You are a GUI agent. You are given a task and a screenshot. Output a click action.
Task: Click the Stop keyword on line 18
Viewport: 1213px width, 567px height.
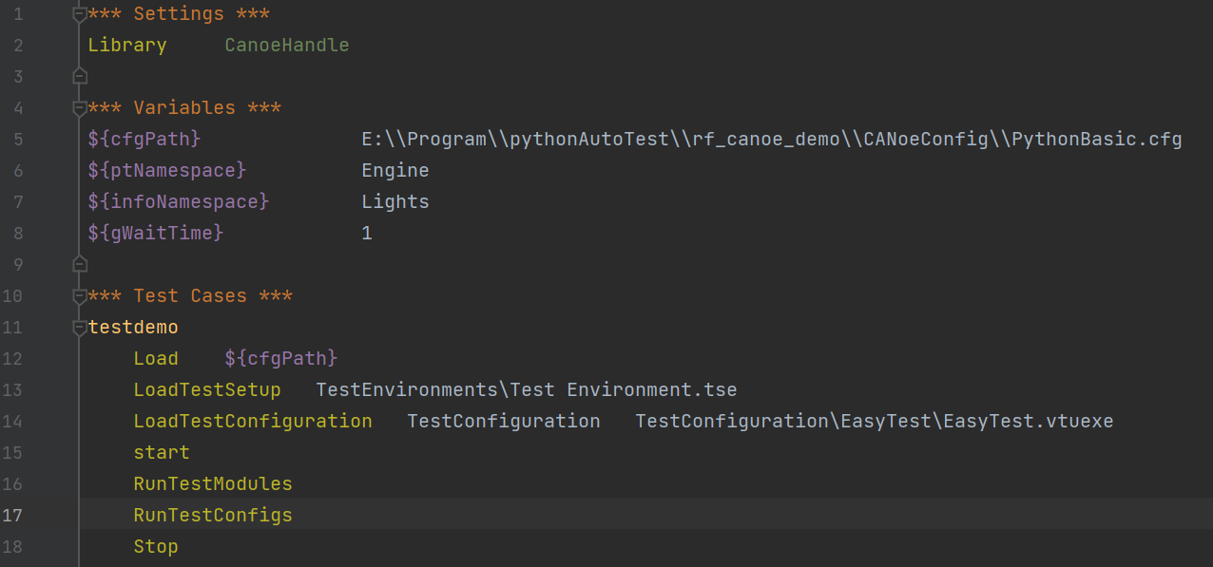[156, 547]
